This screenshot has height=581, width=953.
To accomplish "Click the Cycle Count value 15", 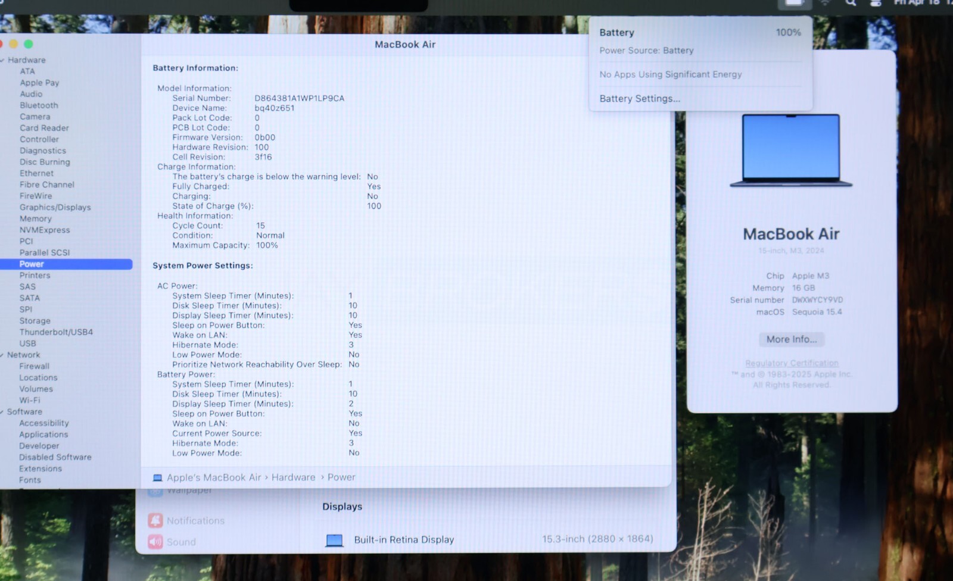I will (260, 226).
